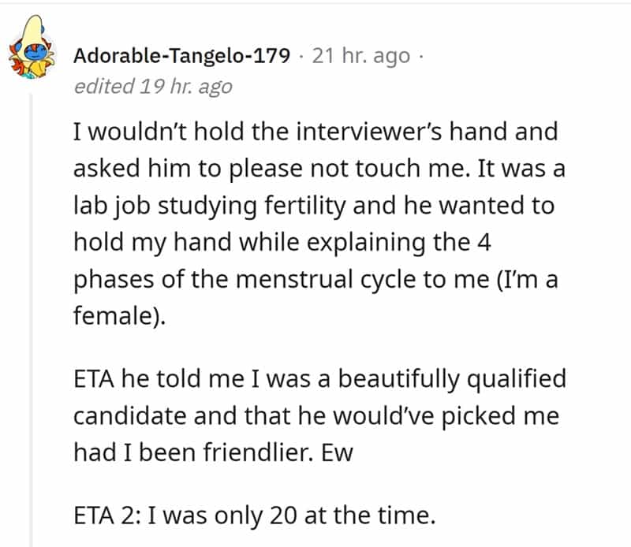Collapse the comment using the vertical thread line
The width and height of the screenshot is (631, 547).
31,315
